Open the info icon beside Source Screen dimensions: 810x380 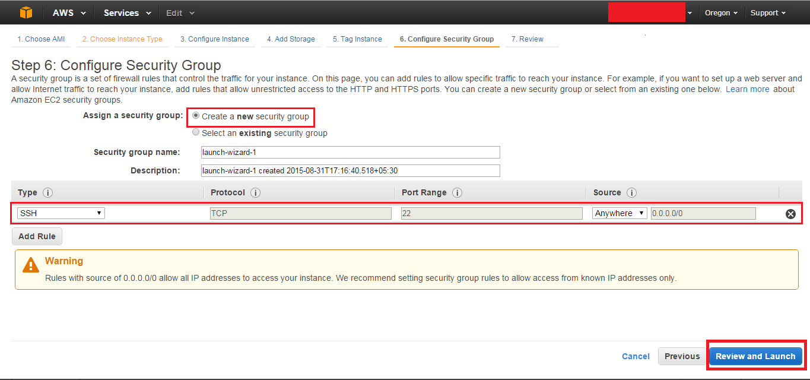pyautogui.click(x=631, y=193)
